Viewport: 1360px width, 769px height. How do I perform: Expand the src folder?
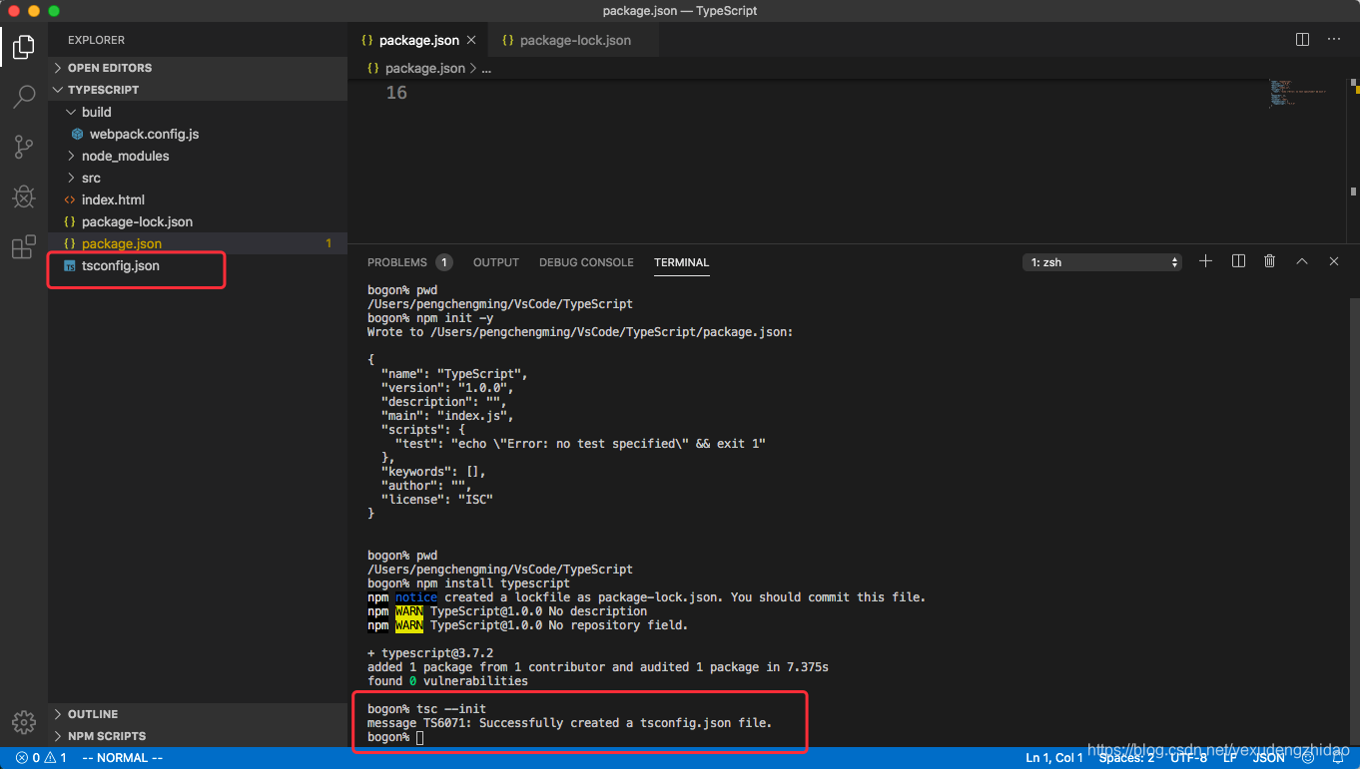tap(198, 178)
